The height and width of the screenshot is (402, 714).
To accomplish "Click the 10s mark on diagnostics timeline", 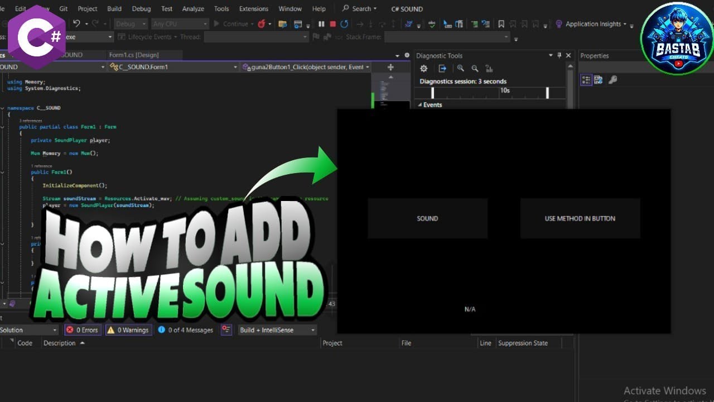I will click(x=505, y=90).
